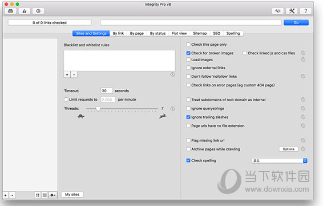Uncheck Check for broken images
323x206 pixels.
tap(188, 53)
